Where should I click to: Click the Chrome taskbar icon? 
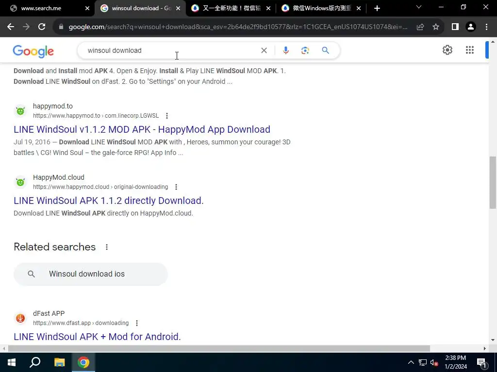coord(83,362)
